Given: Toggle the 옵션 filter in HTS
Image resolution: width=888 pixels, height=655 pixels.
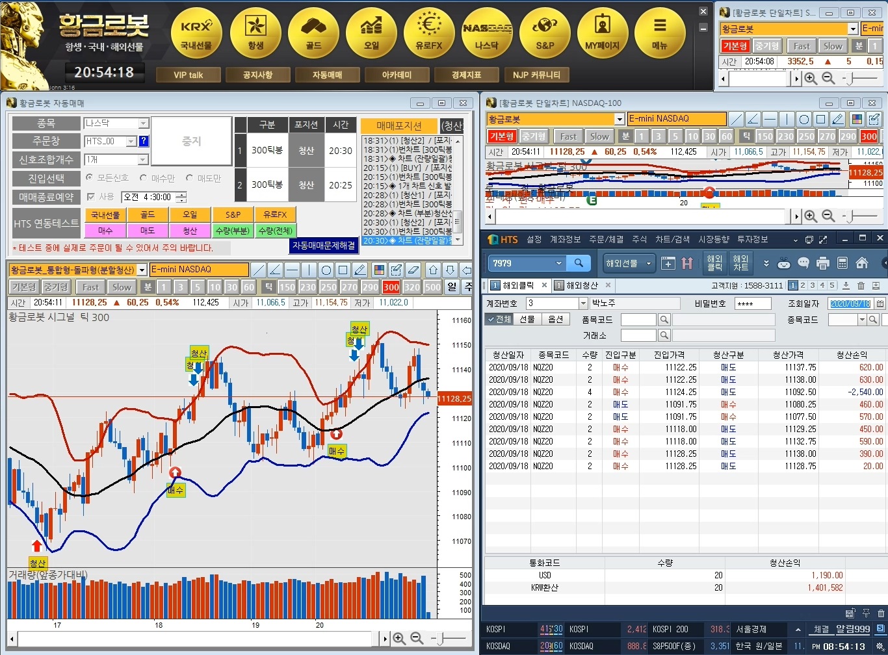Looking at the screenshot, I should [555, 319].
